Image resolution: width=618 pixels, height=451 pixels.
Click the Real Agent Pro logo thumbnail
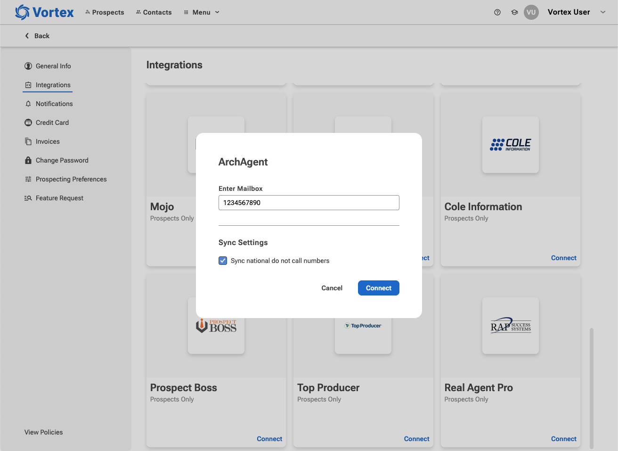(x=511, y=326)
